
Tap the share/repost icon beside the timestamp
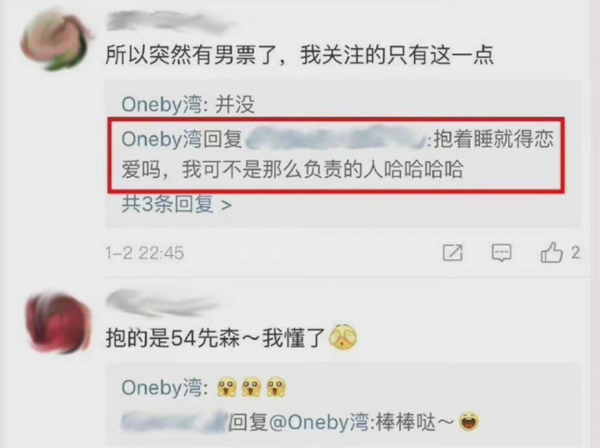pos(453,253)
